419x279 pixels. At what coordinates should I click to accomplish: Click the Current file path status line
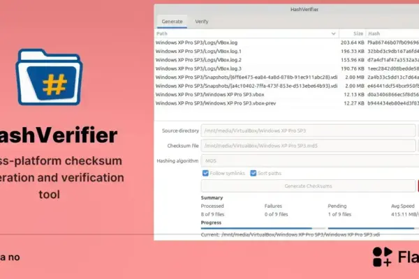[291, 234]
